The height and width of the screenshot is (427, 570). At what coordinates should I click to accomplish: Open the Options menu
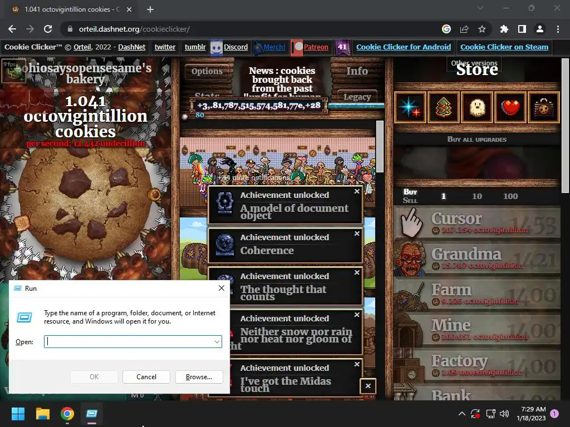(207, 71)
